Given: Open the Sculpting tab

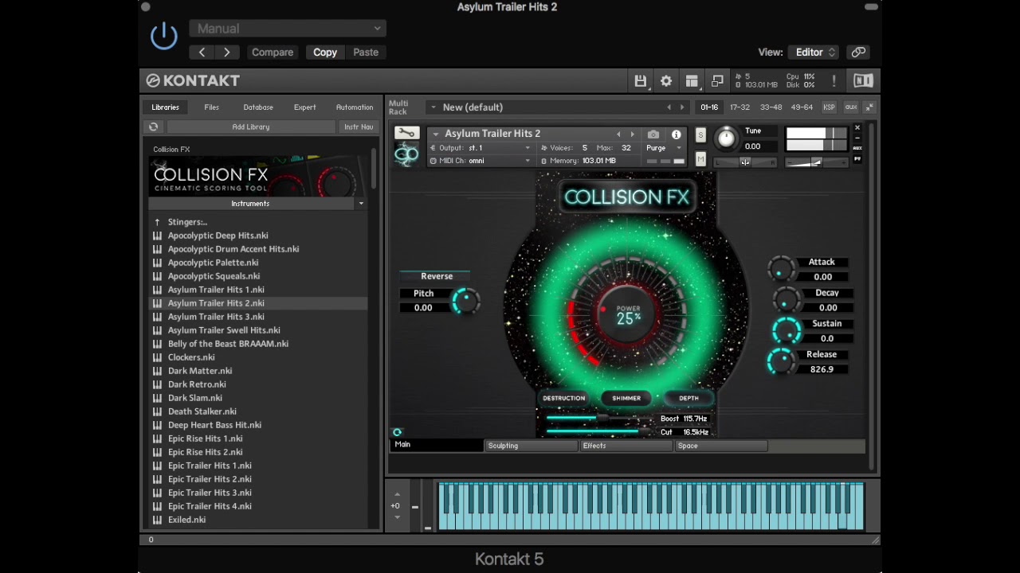Looking at the screenshot, I should point(531,446).
